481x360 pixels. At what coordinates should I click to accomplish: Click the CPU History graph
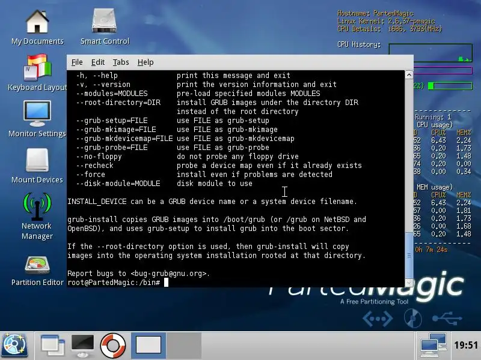[430, 53]
